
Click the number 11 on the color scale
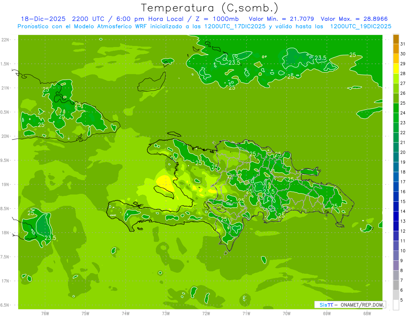point(403,241)
